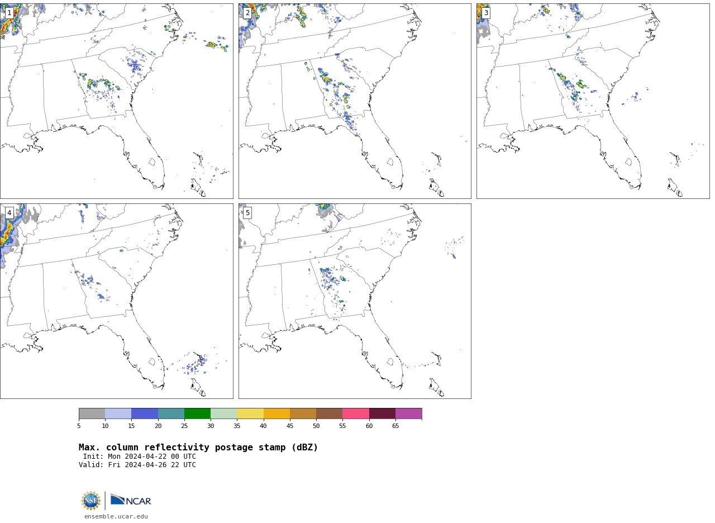The height and width of the screenshot is (523, 715).
Task: Pick the dark green 25-30 dBZ swatch
Action: coord(198,413)
